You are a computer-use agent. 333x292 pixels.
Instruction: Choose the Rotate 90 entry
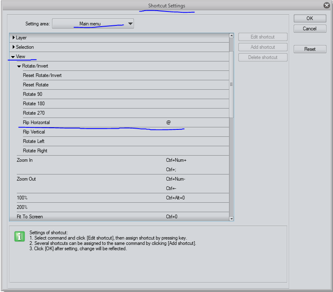(x=32, y=94)
